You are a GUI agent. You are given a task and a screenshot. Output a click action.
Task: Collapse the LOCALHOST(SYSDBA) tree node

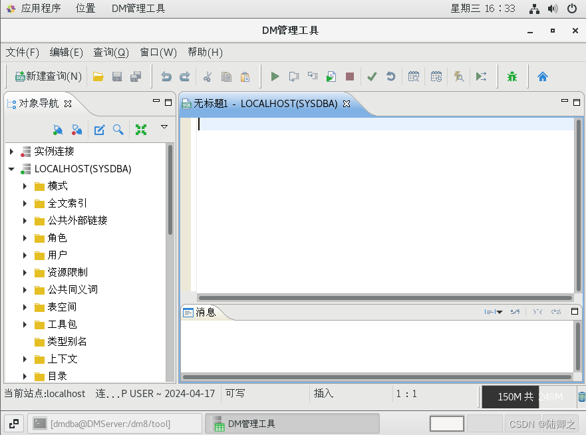[11, 169]
